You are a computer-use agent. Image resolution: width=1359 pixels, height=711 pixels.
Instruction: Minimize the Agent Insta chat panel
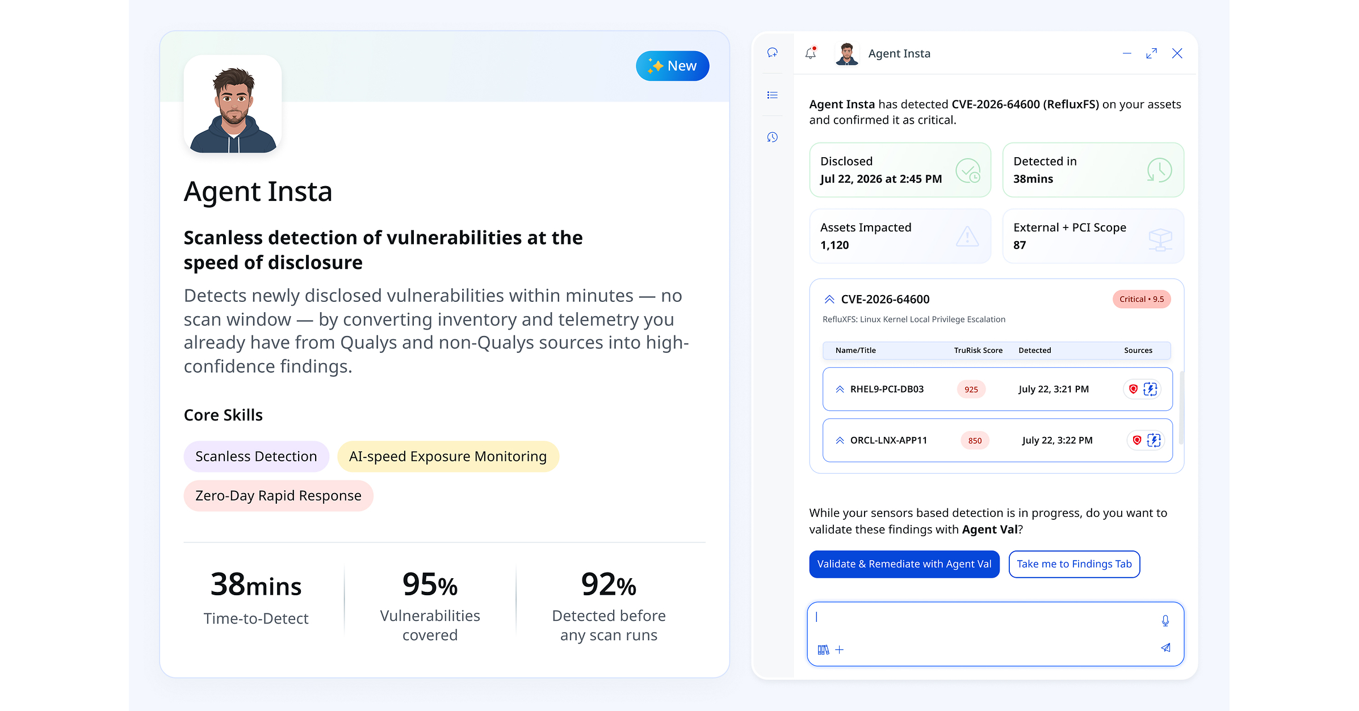(x=1127, y=53)
